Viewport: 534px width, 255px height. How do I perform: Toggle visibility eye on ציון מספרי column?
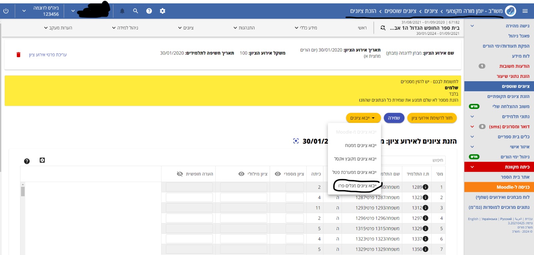tap(278, 174)
